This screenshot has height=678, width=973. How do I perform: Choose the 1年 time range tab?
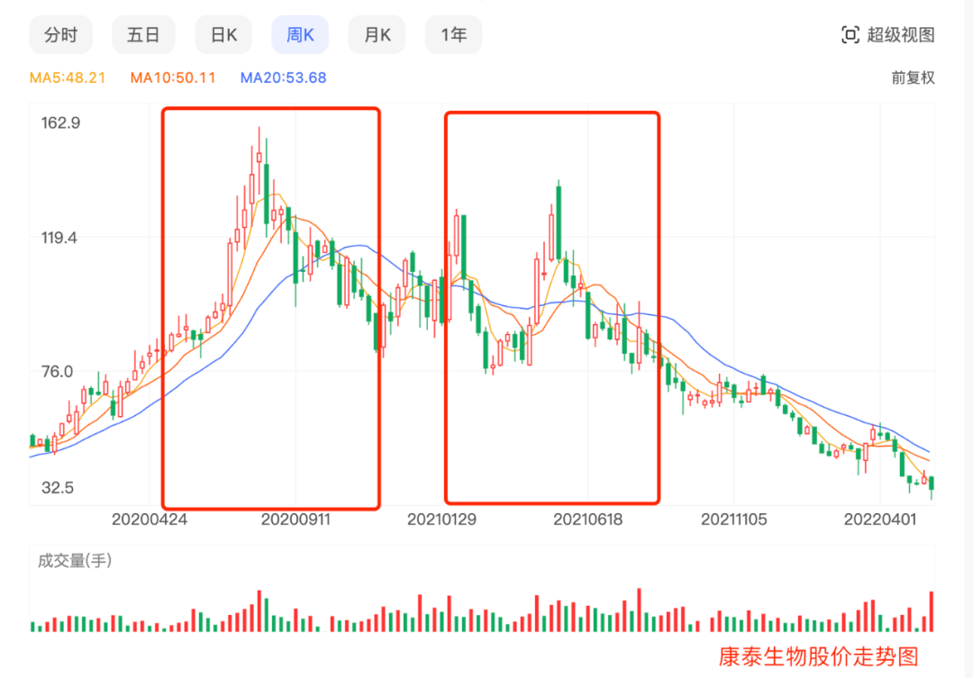(453, 35)
